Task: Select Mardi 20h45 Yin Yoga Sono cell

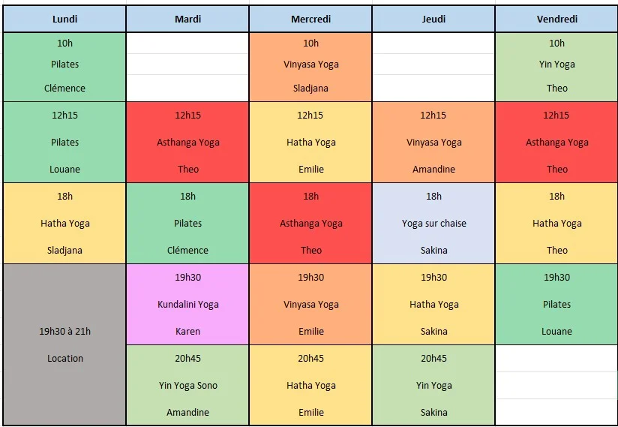Action: pos(187,385)
